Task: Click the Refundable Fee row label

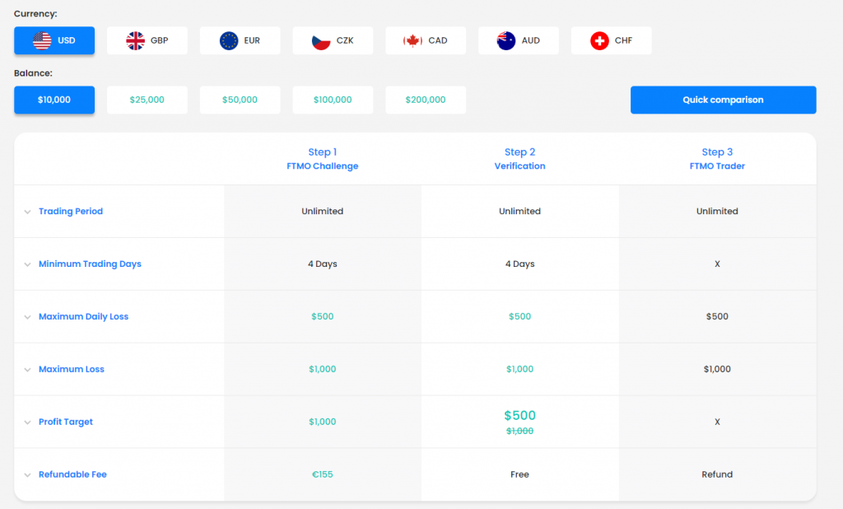Action: 72,474
